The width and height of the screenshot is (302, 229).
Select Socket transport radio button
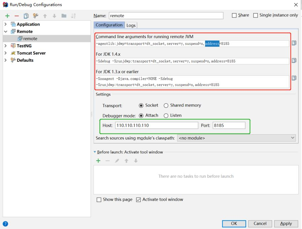tap(141, 106)
